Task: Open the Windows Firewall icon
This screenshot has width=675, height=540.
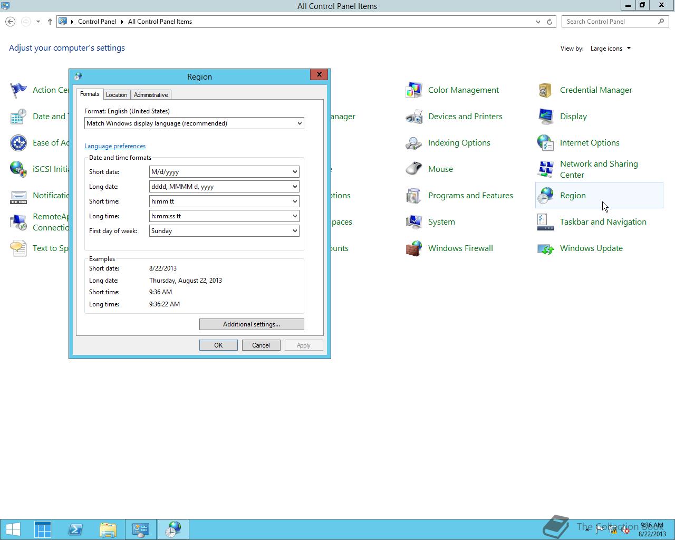Action: coord(414,248)
